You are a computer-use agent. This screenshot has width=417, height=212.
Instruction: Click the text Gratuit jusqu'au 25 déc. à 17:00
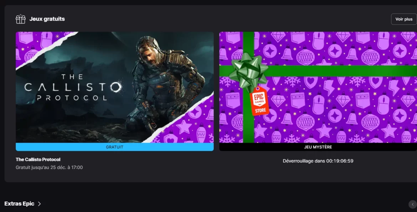49,167
